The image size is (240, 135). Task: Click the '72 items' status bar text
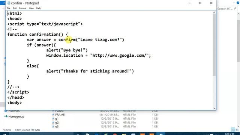coord(7,130)
